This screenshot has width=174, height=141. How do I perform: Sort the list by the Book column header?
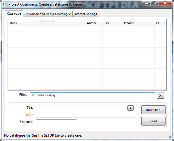tap(46, 23)
